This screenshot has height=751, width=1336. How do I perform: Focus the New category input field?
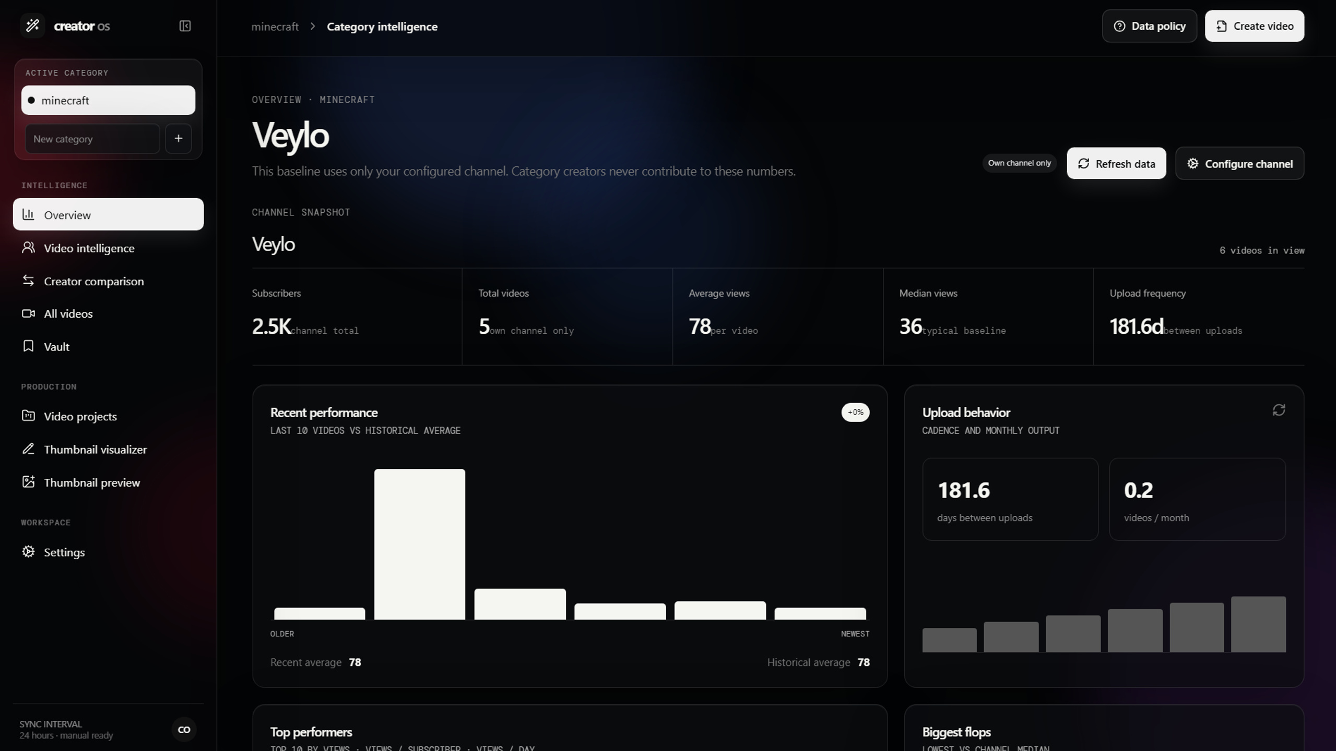[92, 139]
